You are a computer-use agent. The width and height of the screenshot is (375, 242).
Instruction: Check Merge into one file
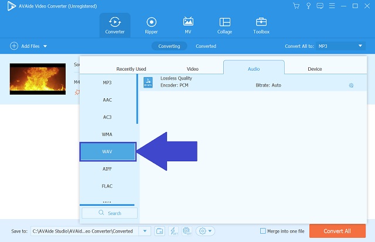point(263,231)
